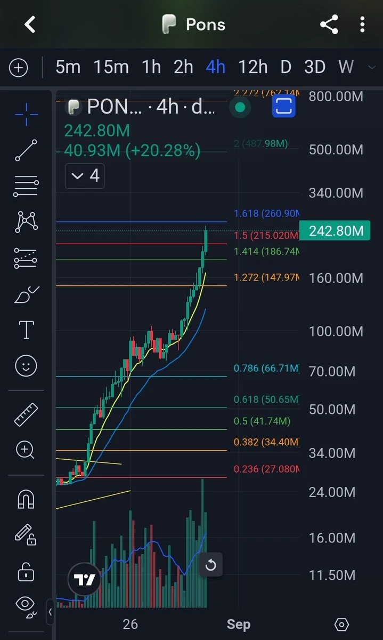This screenshot has width=383, height=640.
Task: Switch to the 2h timeframe
Action: point(183,67)
